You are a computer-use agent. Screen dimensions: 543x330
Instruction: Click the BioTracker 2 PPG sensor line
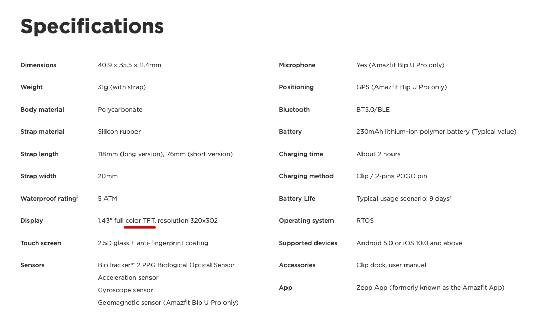click(x=166, y=265)
